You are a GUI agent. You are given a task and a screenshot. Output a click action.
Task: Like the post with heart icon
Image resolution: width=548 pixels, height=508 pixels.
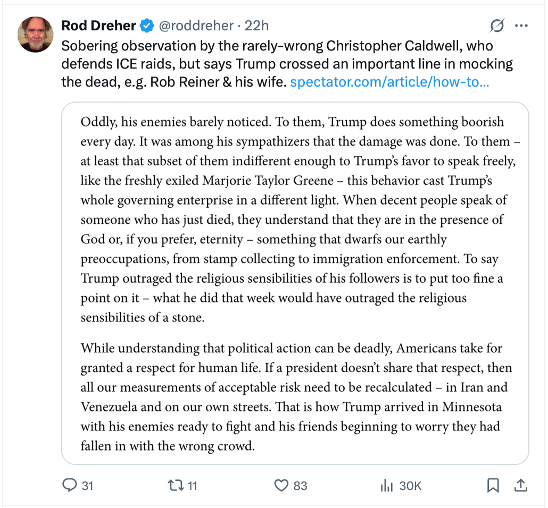(281, 485)
